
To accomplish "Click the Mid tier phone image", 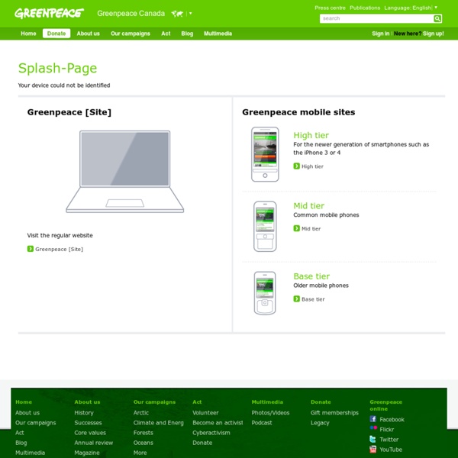I will pos(265,226).
